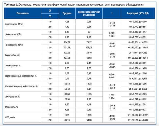The width and height of the screenshot is (159, 126).
Task: Click the 'Моноциты, %' row label
Action: coord(12,107)
